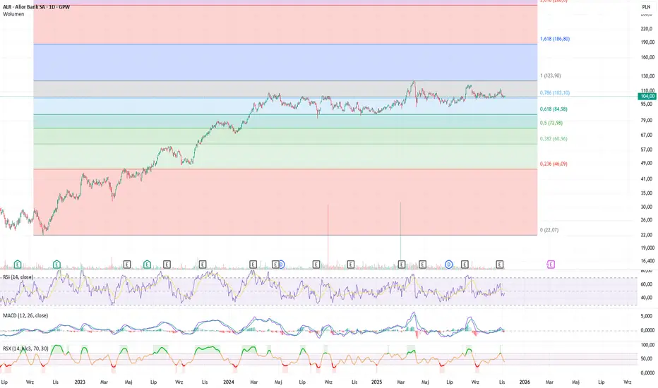658x388 pixels.
Task: Click the 35,00 price axis value
Action: pyautogui.click(x=647, y=193)
